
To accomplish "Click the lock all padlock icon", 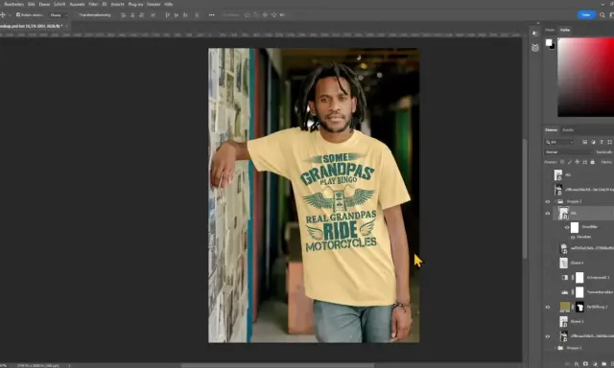I will pyautogui.click(x=593, y=162).
